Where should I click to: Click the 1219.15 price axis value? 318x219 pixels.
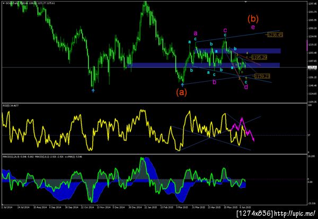point(312,45)
